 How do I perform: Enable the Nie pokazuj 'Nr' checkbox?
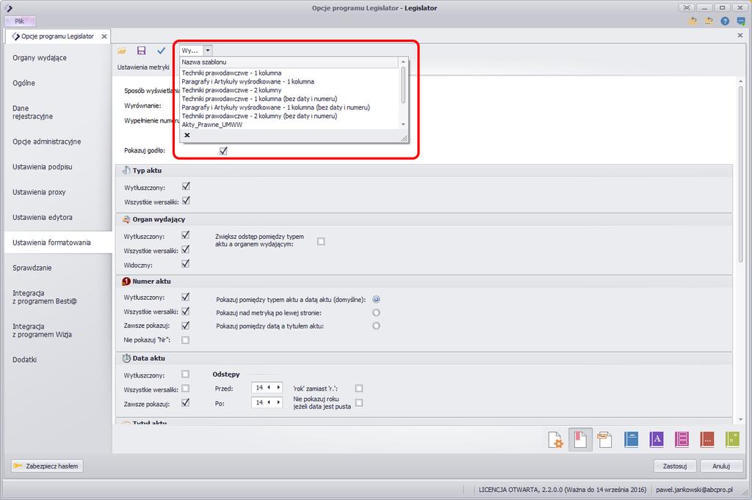[185, 340]
